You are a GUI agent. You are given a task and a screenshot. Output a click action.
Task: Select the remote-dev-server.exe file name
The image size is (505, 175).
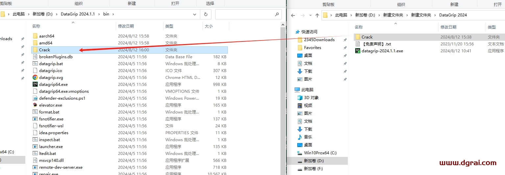pos(61,167)
